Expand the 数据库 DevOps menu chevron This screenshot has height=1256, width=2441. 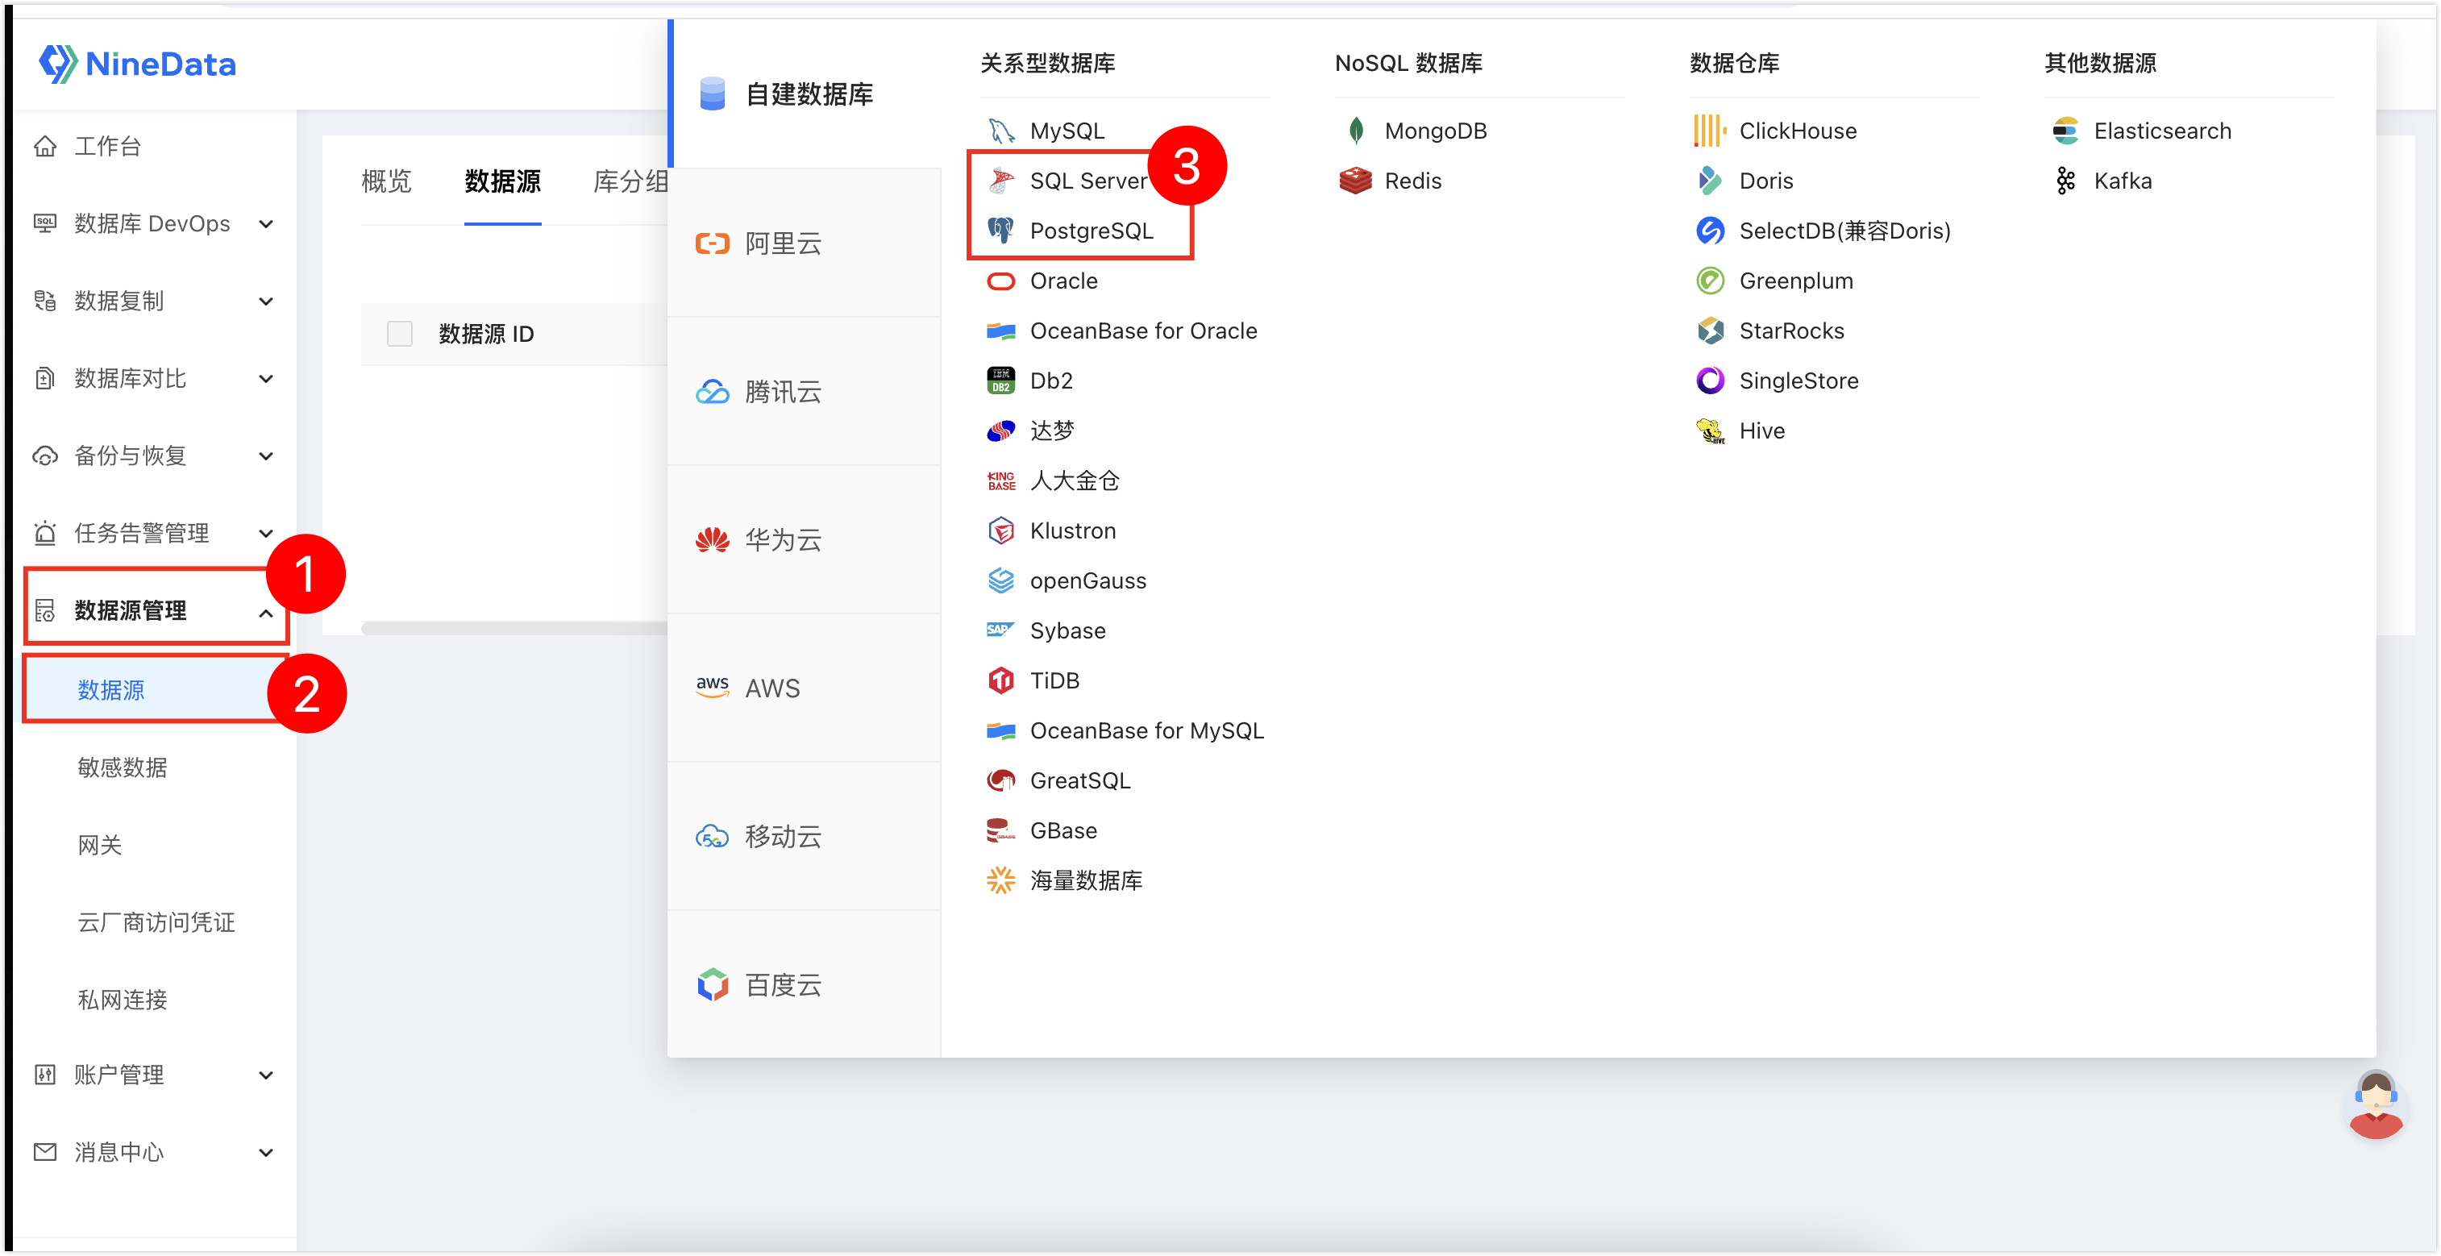[266, 225]
